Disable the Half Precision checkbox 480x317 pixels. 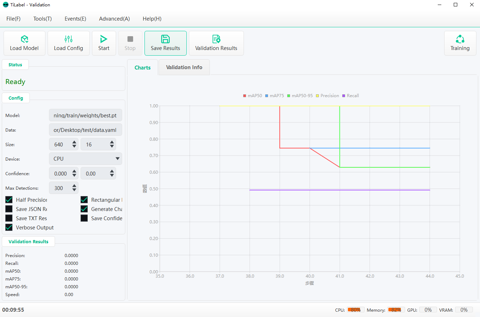(x=9, y=200)
